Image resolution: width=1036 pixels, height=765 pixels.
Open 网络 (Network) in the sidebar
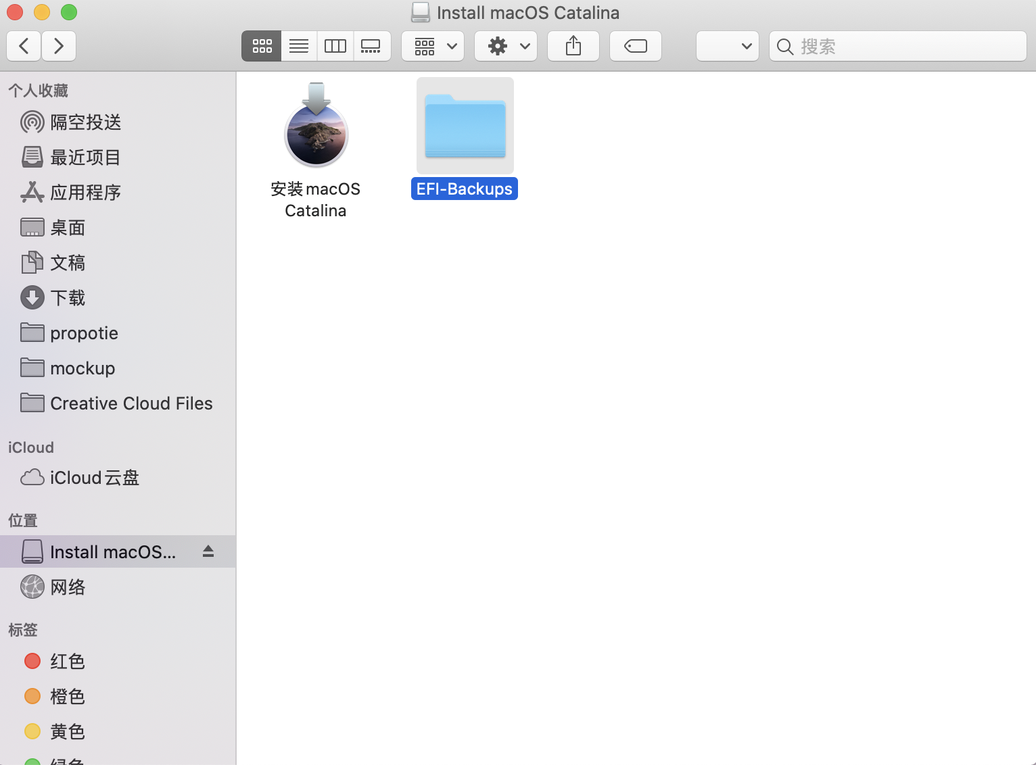click(118, 587)
